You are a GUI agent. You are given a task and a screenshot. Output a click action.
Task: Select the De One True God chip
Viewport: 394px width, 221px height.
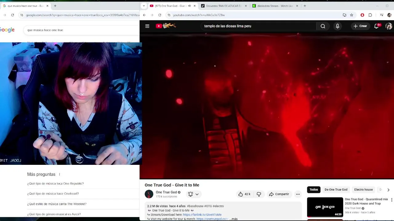click(336, 190)
